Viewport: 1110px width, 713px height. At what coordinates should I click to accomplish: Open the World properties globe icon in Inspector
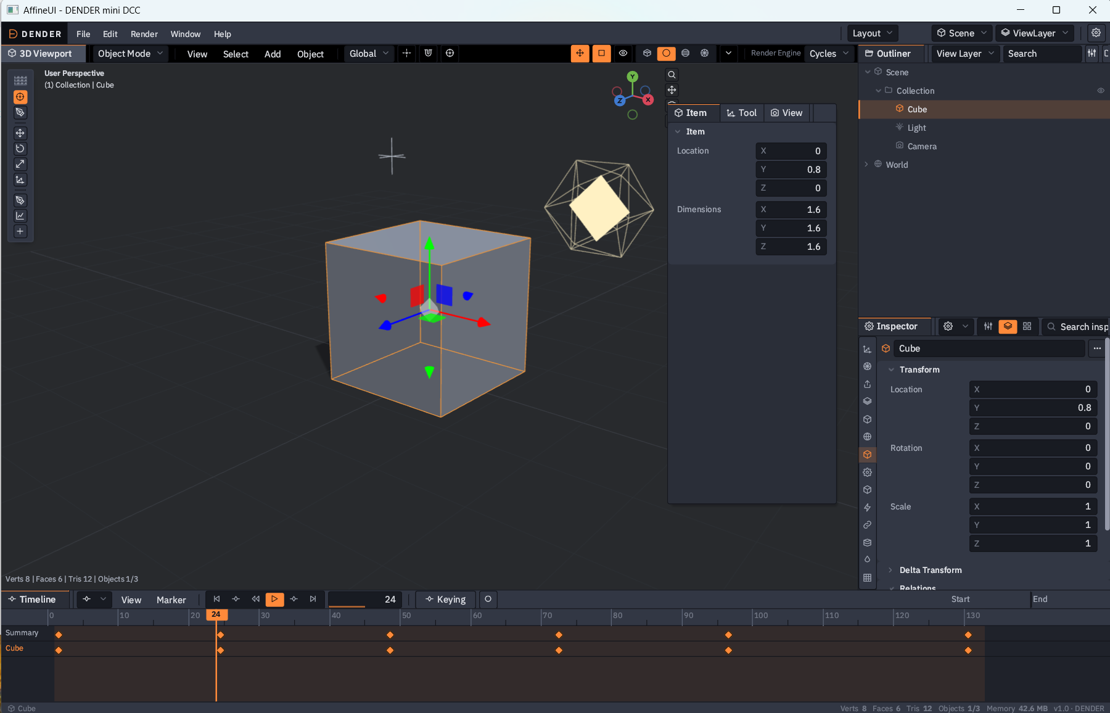coord(867,437)
